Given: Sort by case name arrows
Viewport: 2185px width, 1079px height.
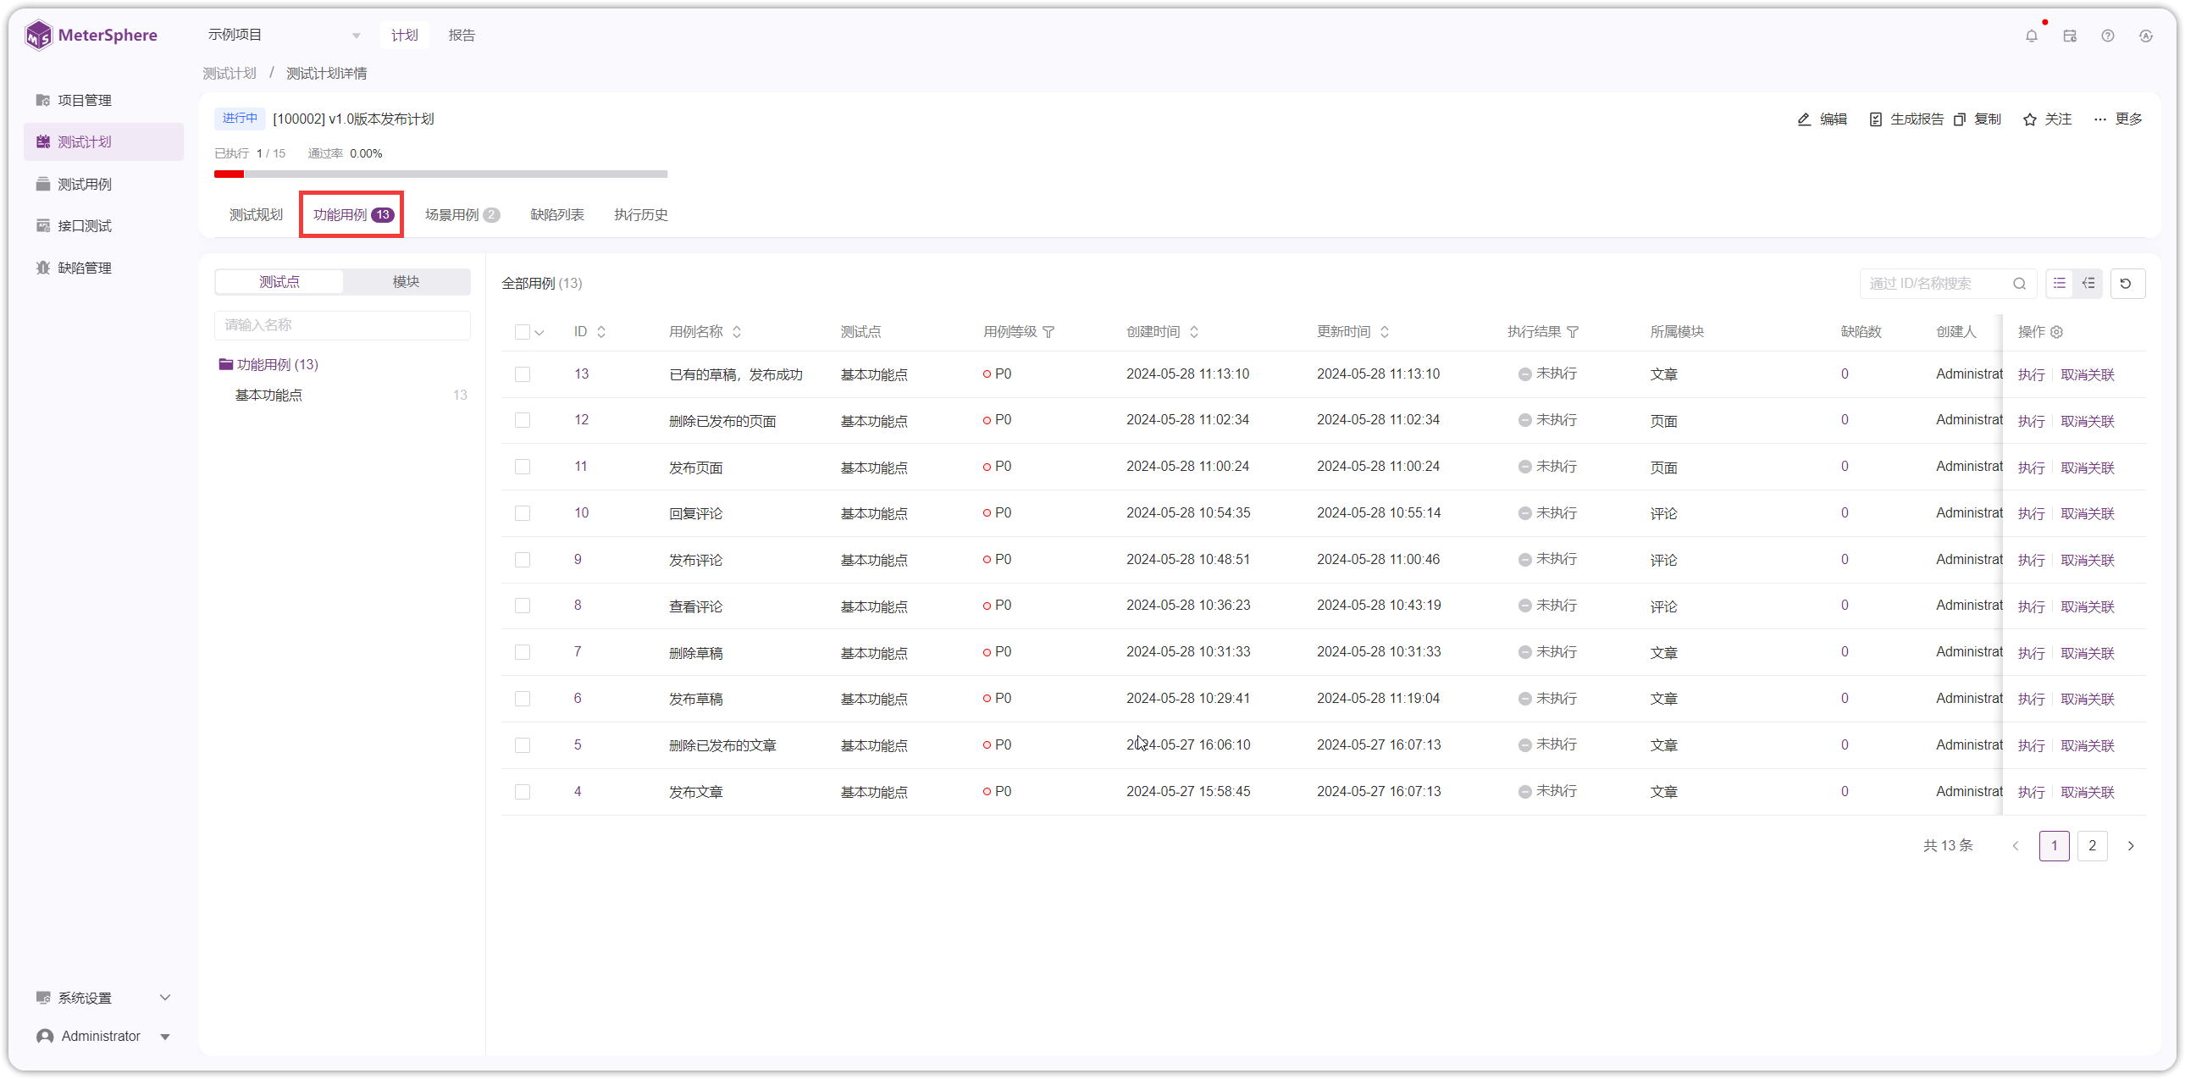Looking at the screenshot, I should [x=737, y=332].
